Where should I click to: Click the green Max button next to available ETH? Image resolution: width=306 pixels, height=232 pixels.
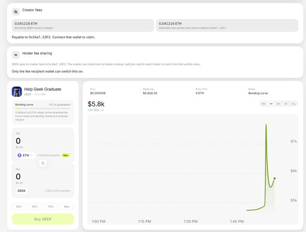coord(66,155)
